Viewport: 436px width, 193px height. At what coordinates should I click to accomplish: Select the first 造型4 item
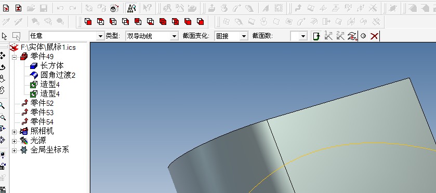pyautogui.click(x=50, y=85)
